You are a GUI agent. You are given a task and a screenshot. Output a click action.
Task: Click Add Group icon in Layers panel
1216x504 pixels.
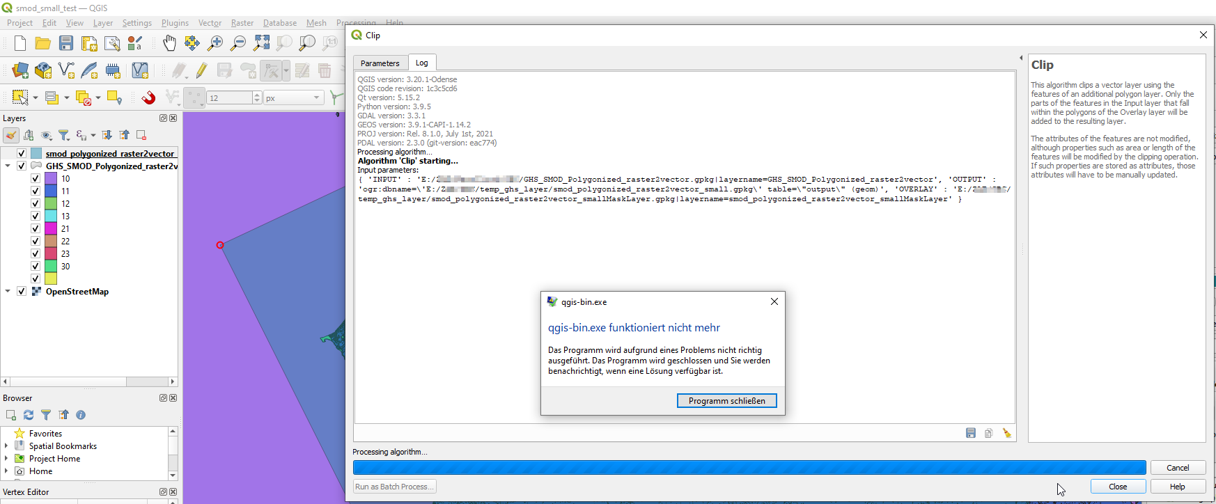click(x=29, y=135)
